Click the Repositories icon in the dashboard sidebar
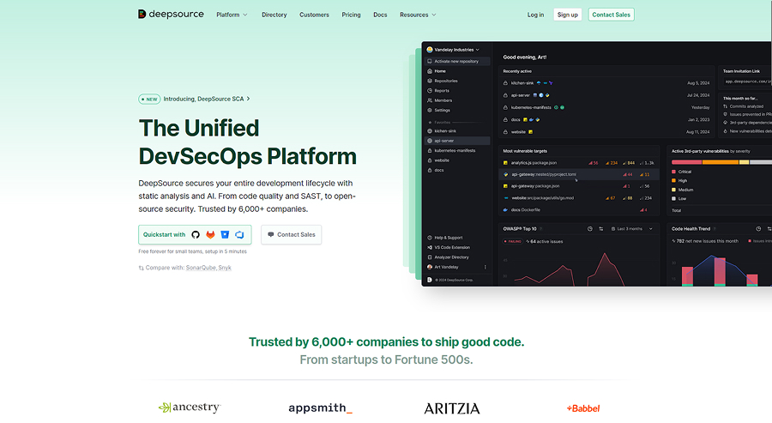Screen dimensions: 772x423 [430, 81]
